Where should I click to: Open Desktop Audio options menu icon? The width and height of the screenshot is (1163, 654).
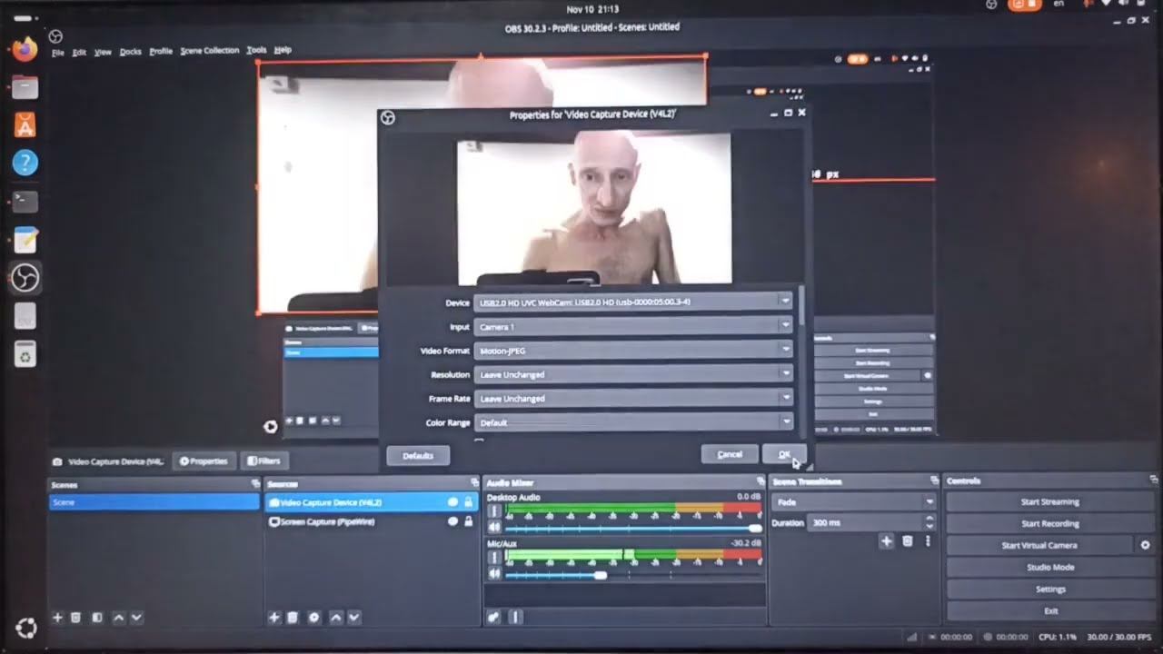pos(494,511)
